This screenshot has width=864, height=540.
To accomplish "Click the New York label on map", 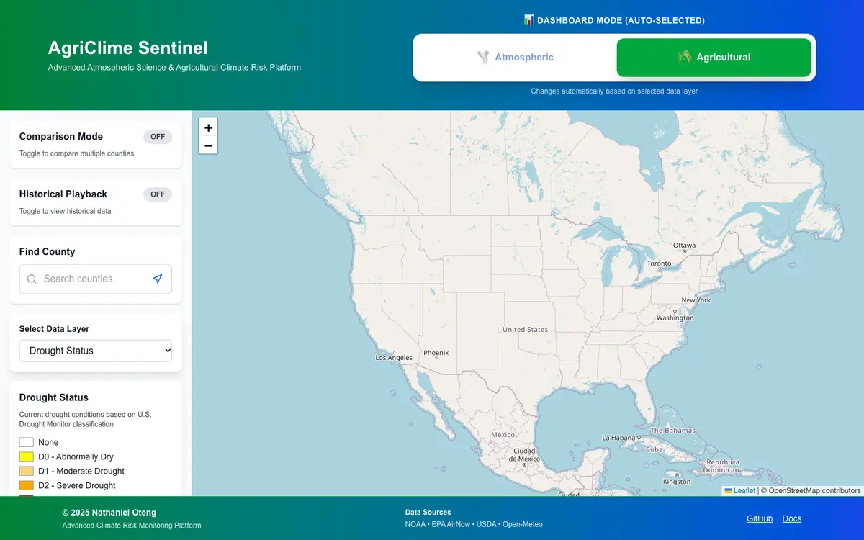I will [696, 300].
